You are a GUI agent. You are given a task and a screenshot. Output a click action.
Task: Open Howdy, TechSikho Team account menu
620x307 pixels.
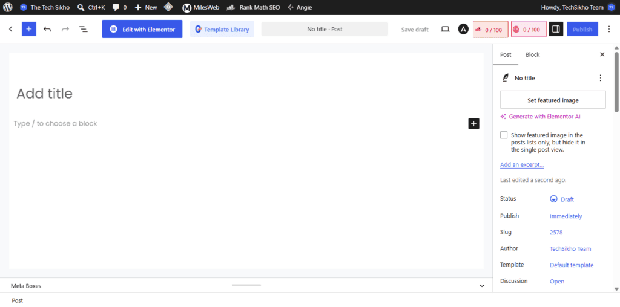(577, 7)
